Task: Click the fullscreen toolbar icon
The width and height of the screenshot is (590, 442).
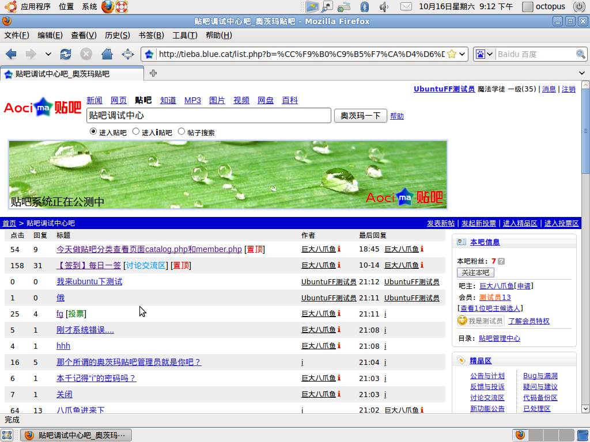Action: pos(128,54)
